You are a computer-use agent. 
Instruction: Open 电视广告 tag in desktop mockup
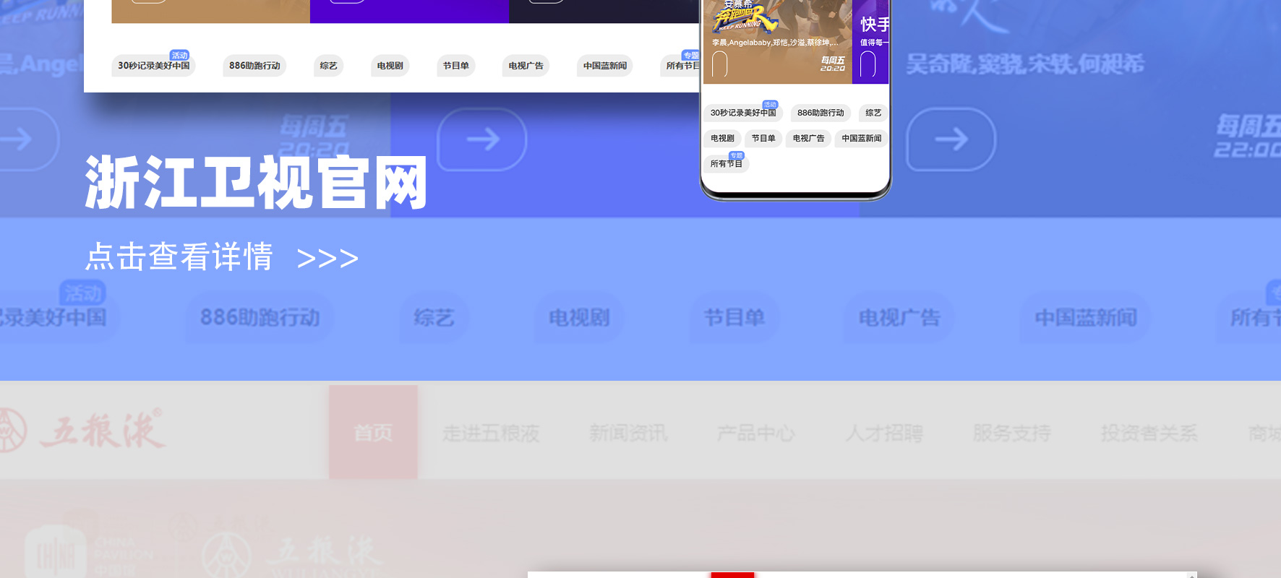(x=526, y=66)
